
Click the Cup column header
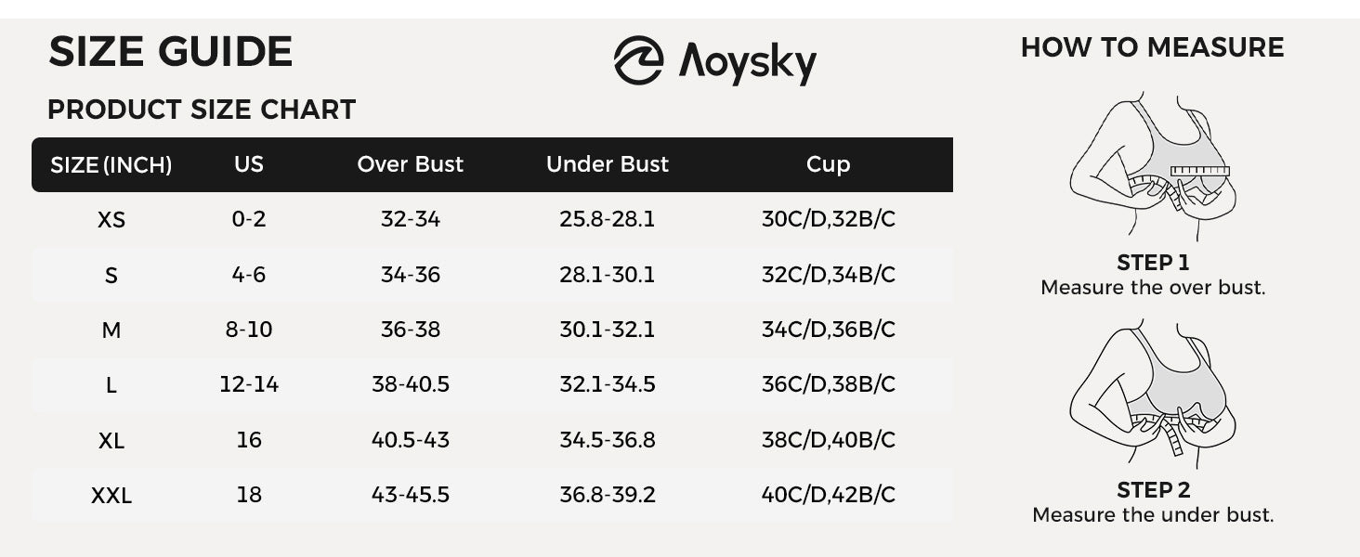tap(828, 165)
